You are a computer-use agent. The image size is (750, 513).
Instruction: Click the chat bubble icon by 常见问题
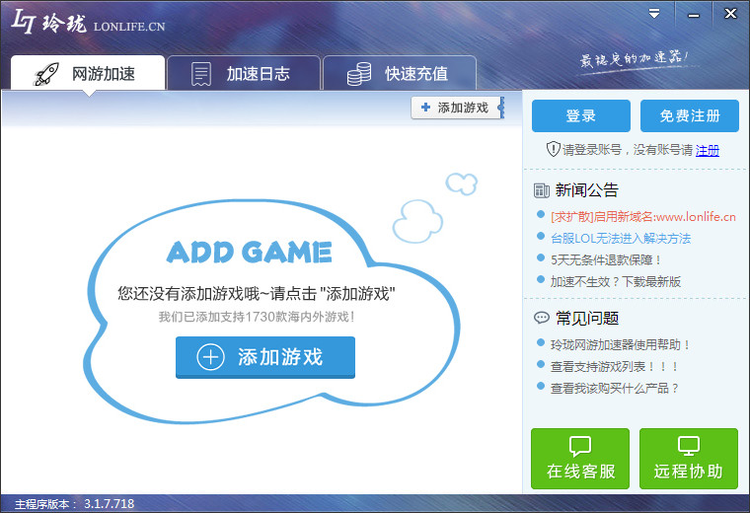542,318
